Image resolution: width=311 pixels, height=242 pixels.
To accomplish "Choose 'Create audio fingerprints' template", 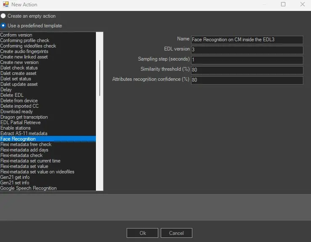I will click(24, 51).
